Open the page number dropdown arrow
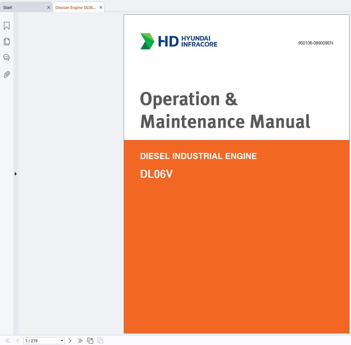 (x=62, y=341)
